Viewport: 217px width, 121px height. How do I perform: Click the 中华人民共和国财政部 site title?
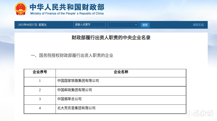[67, 7]
